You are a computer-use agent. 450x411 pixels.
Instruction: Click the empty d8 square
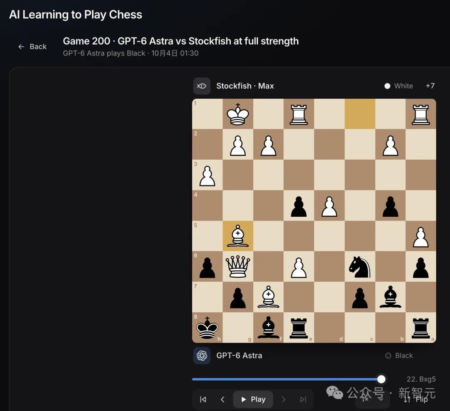329,328
